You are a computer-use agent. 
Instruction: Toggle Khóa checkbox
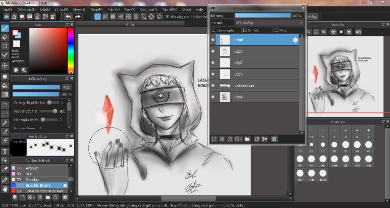tap(277, 30)
